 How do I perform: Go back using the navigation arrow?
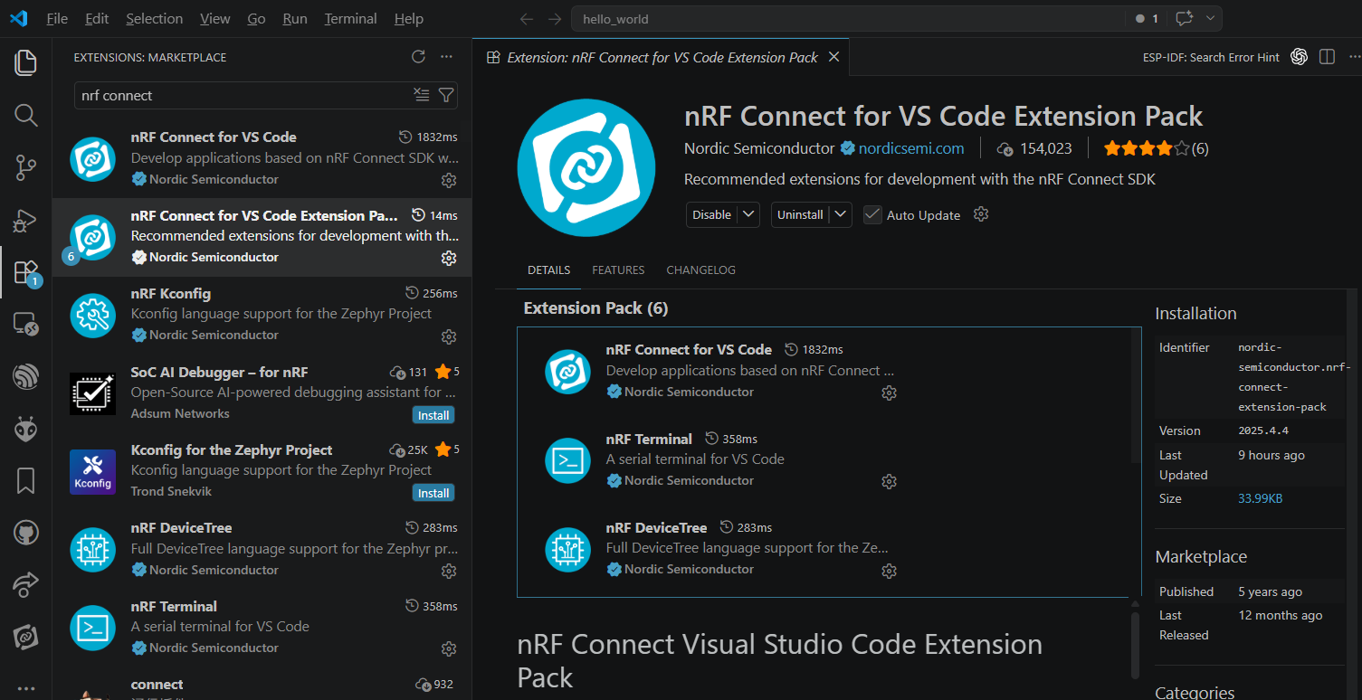click(527, 19)
